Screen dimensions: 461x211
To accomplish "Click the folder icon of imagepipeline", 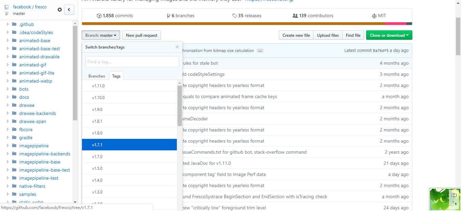I will click(x=14, y=146).
